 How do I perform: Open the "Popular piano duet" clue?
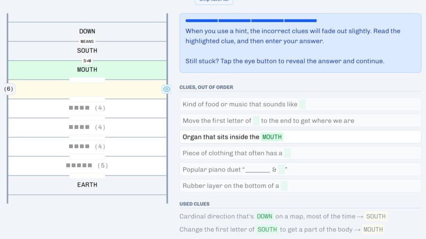pos(300,169)
